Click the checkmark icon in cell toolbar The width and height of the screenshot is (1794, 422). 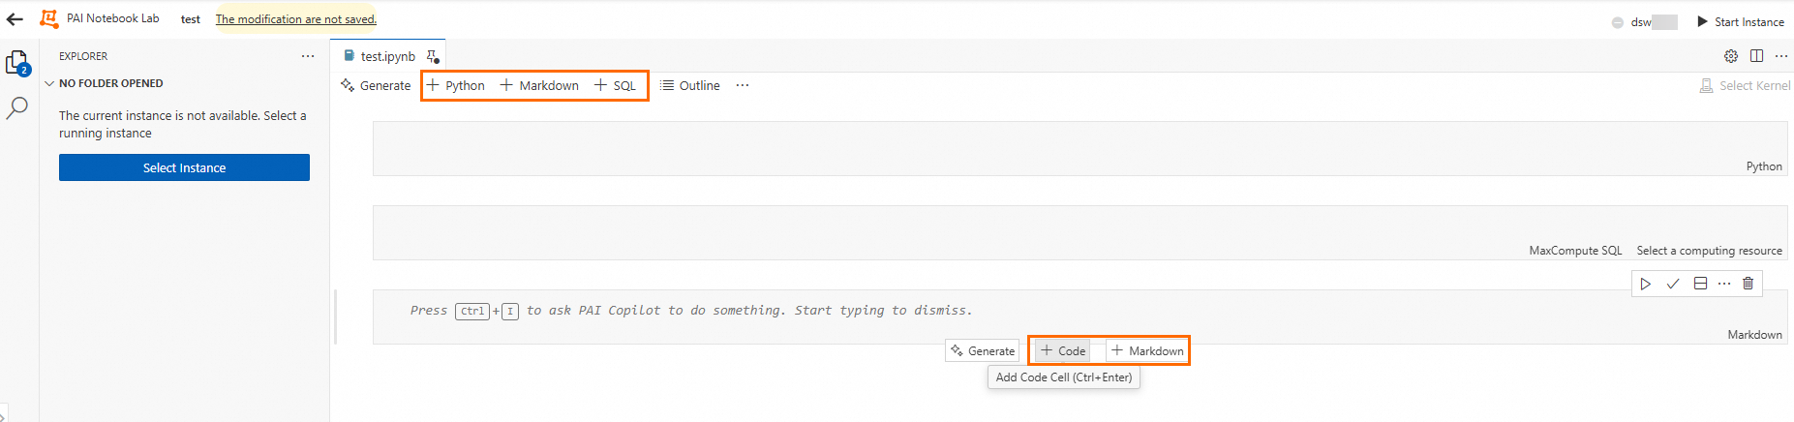click(x=1672, y=284)
